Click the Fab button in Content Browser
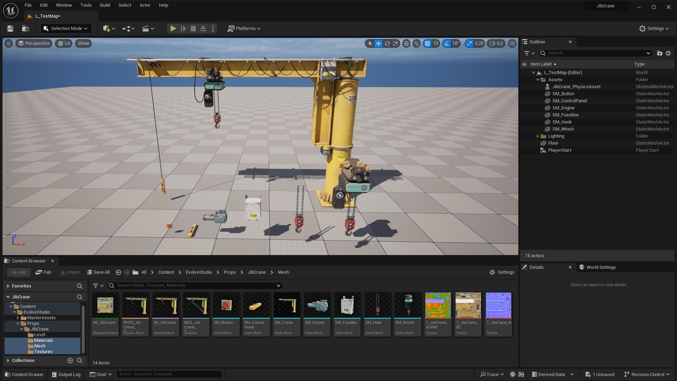The width and height of the screenshot is (677, 381). 43,272
